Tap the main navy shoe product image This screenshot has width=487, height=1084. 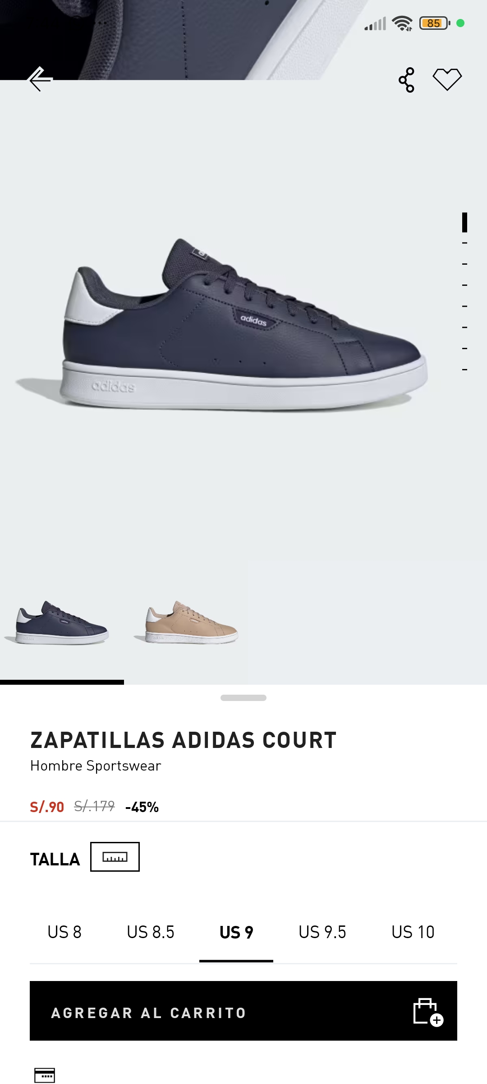pos(221,325)
